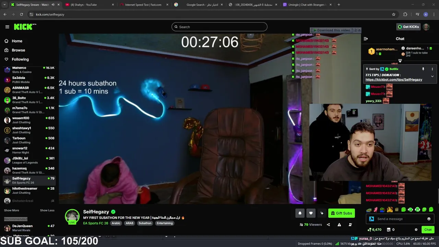The height and width of the screenshot is (247, 439).
Task: Click the Arabic tag
Action: (116, 223)
